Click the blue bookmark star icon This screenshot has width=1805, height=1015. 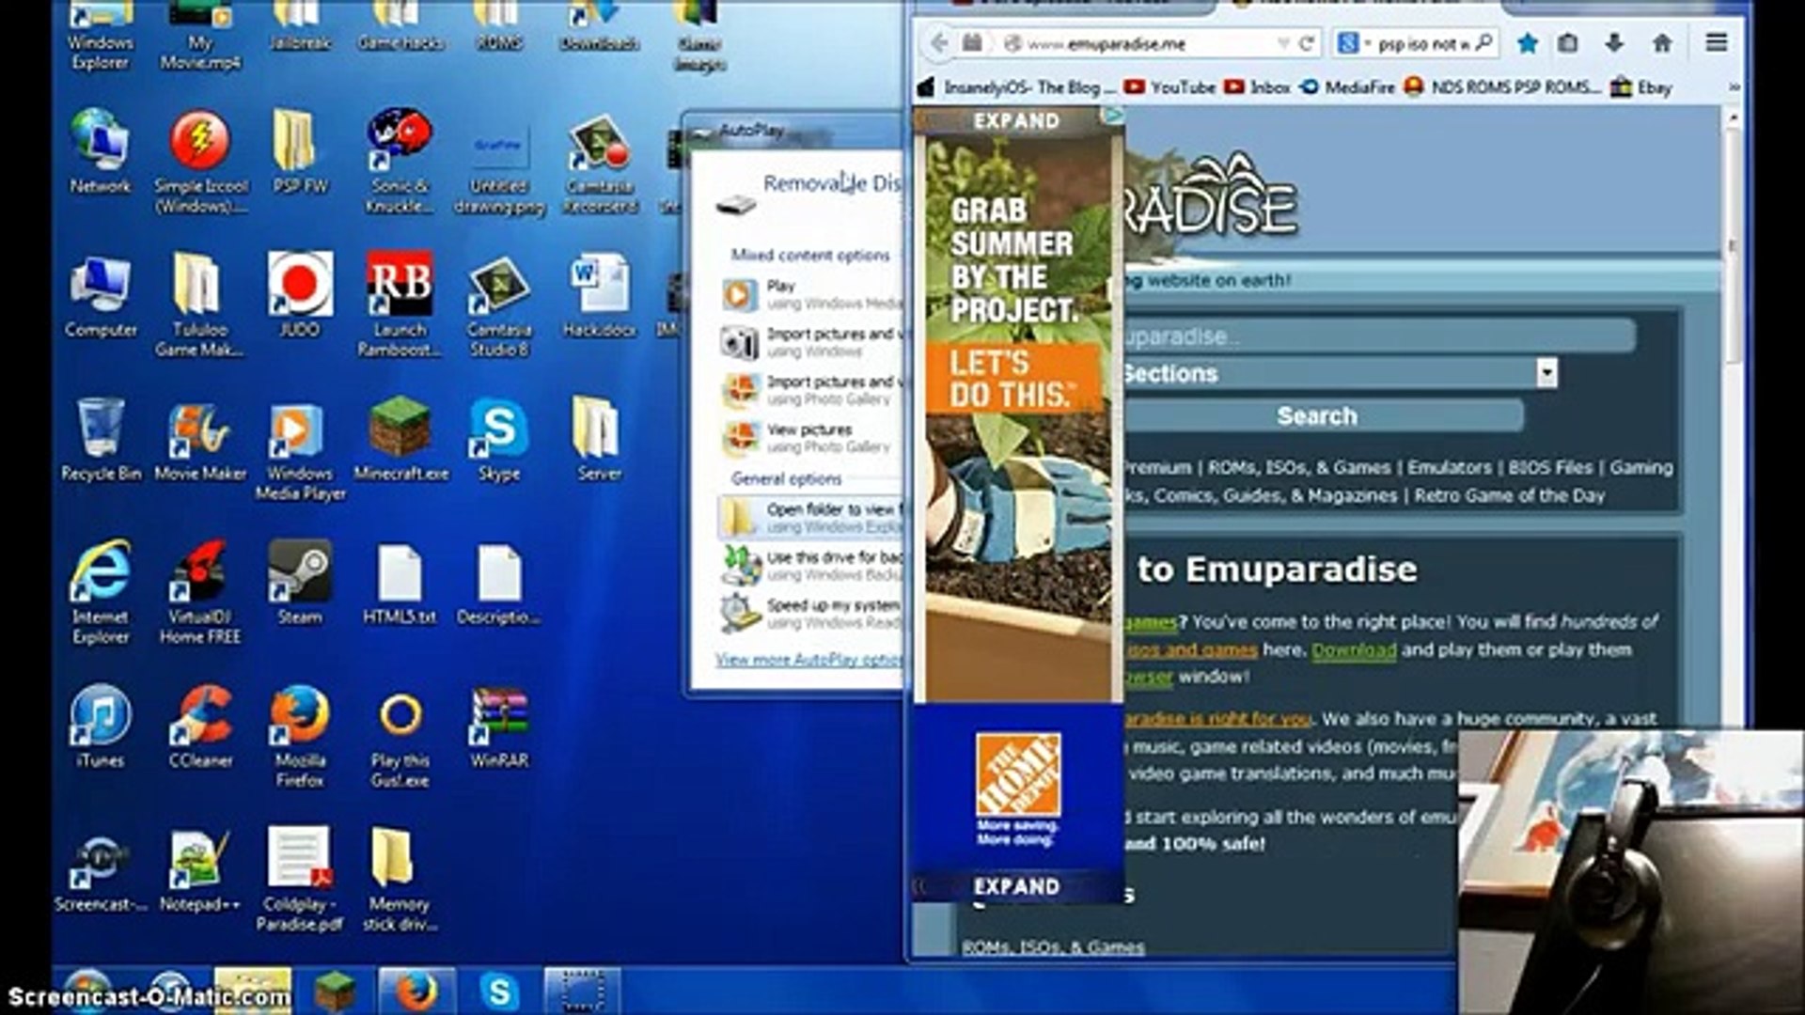pos(1528,43)
